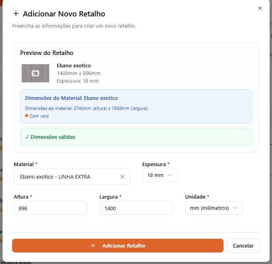
Task: Clear the selected Material with the X icon
Action: click(x=123, y=177)
